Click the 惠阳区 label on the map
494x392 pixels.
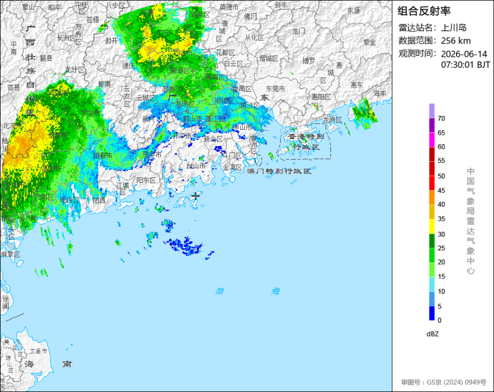click(321, 97)
